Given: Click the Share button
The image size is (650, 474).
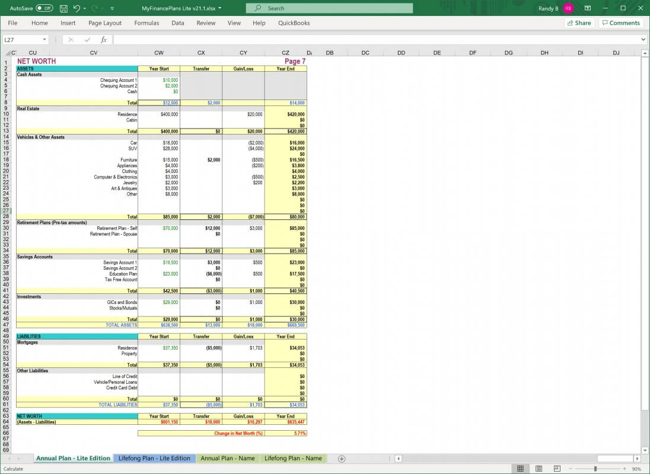Looking at the screenshot, I should click(x=578, y=23).
